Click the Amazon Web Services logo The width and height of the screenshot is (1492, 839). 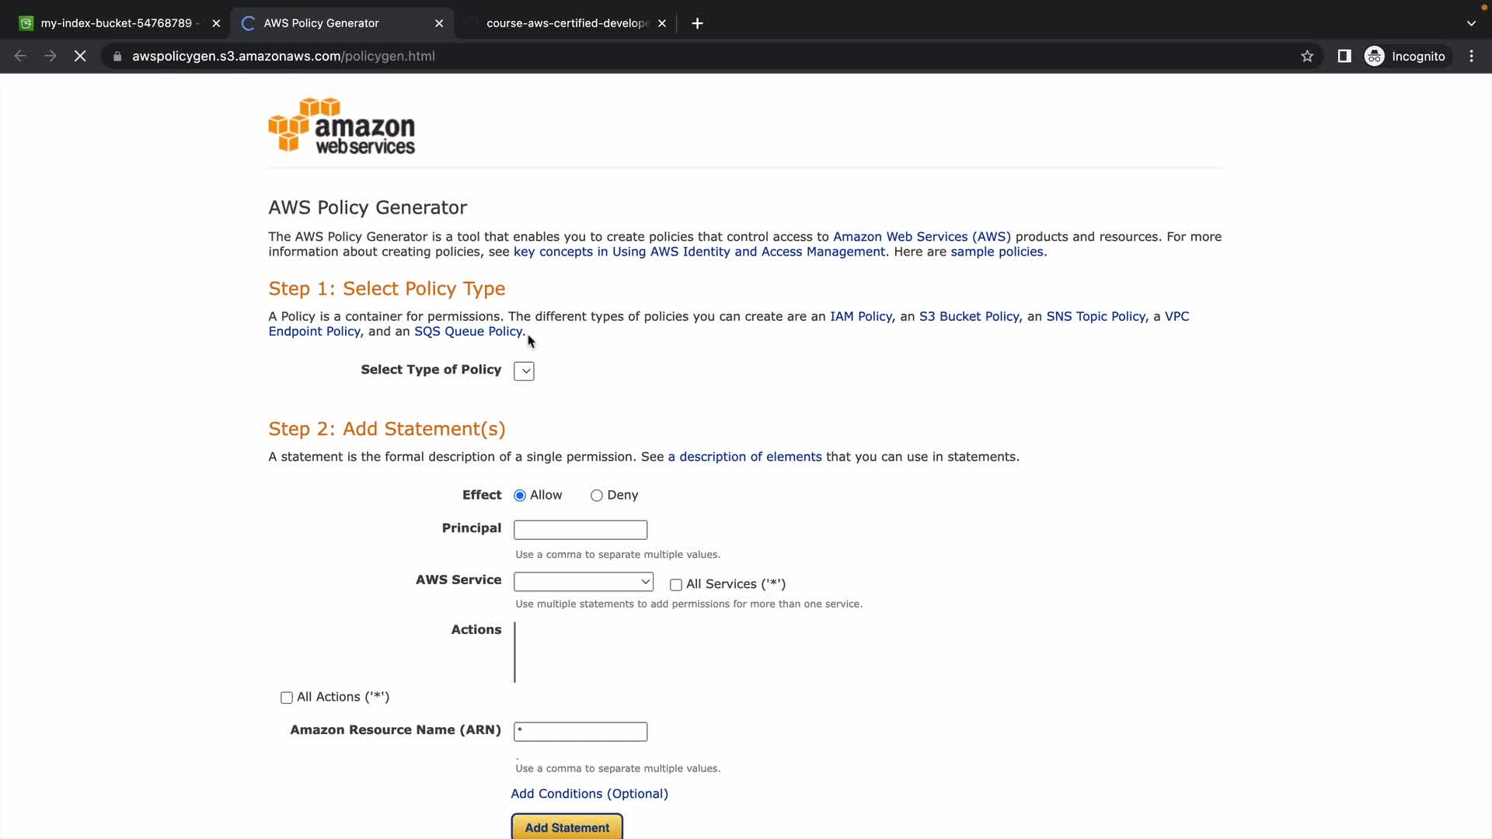click(342, 126)
